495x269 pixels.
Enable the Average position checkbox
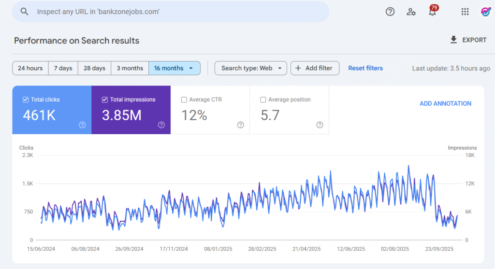point(263,100)
